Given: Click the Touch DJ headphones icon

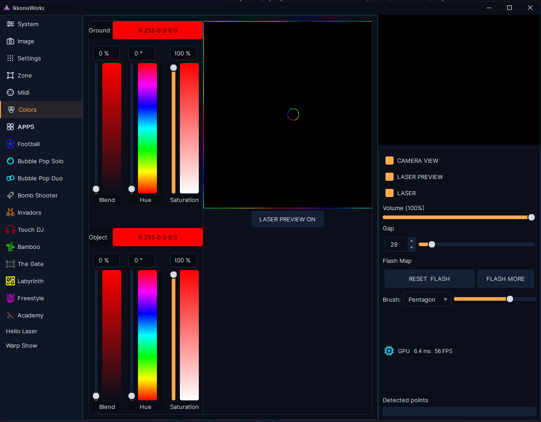Looking at the screenshot, I should pos(10,229).
